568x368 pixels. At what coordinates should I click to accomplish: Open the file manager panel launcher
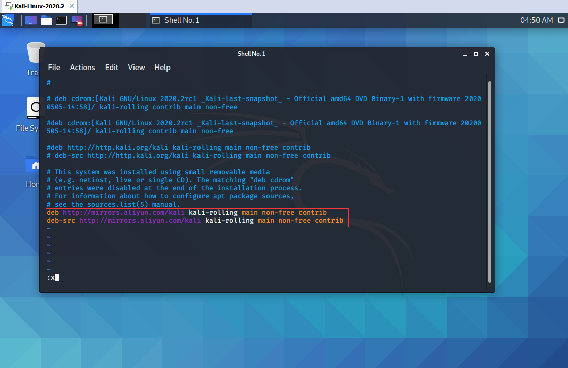46,20
